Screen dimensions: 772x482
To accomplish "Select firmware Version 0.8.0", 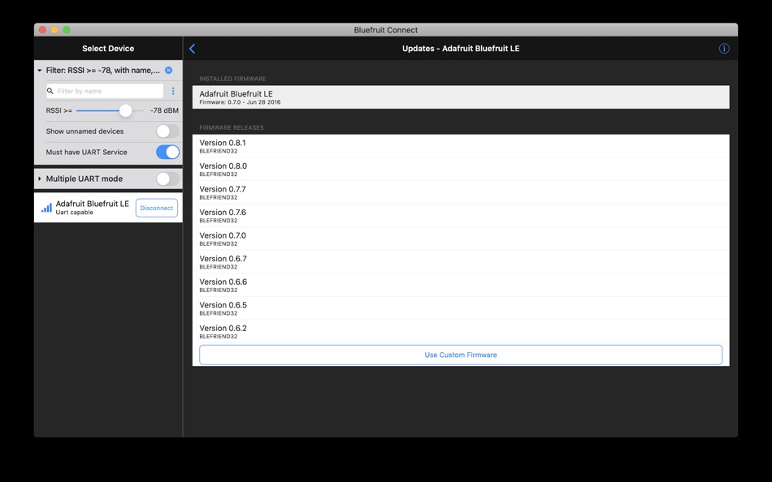I will point(460,170).
